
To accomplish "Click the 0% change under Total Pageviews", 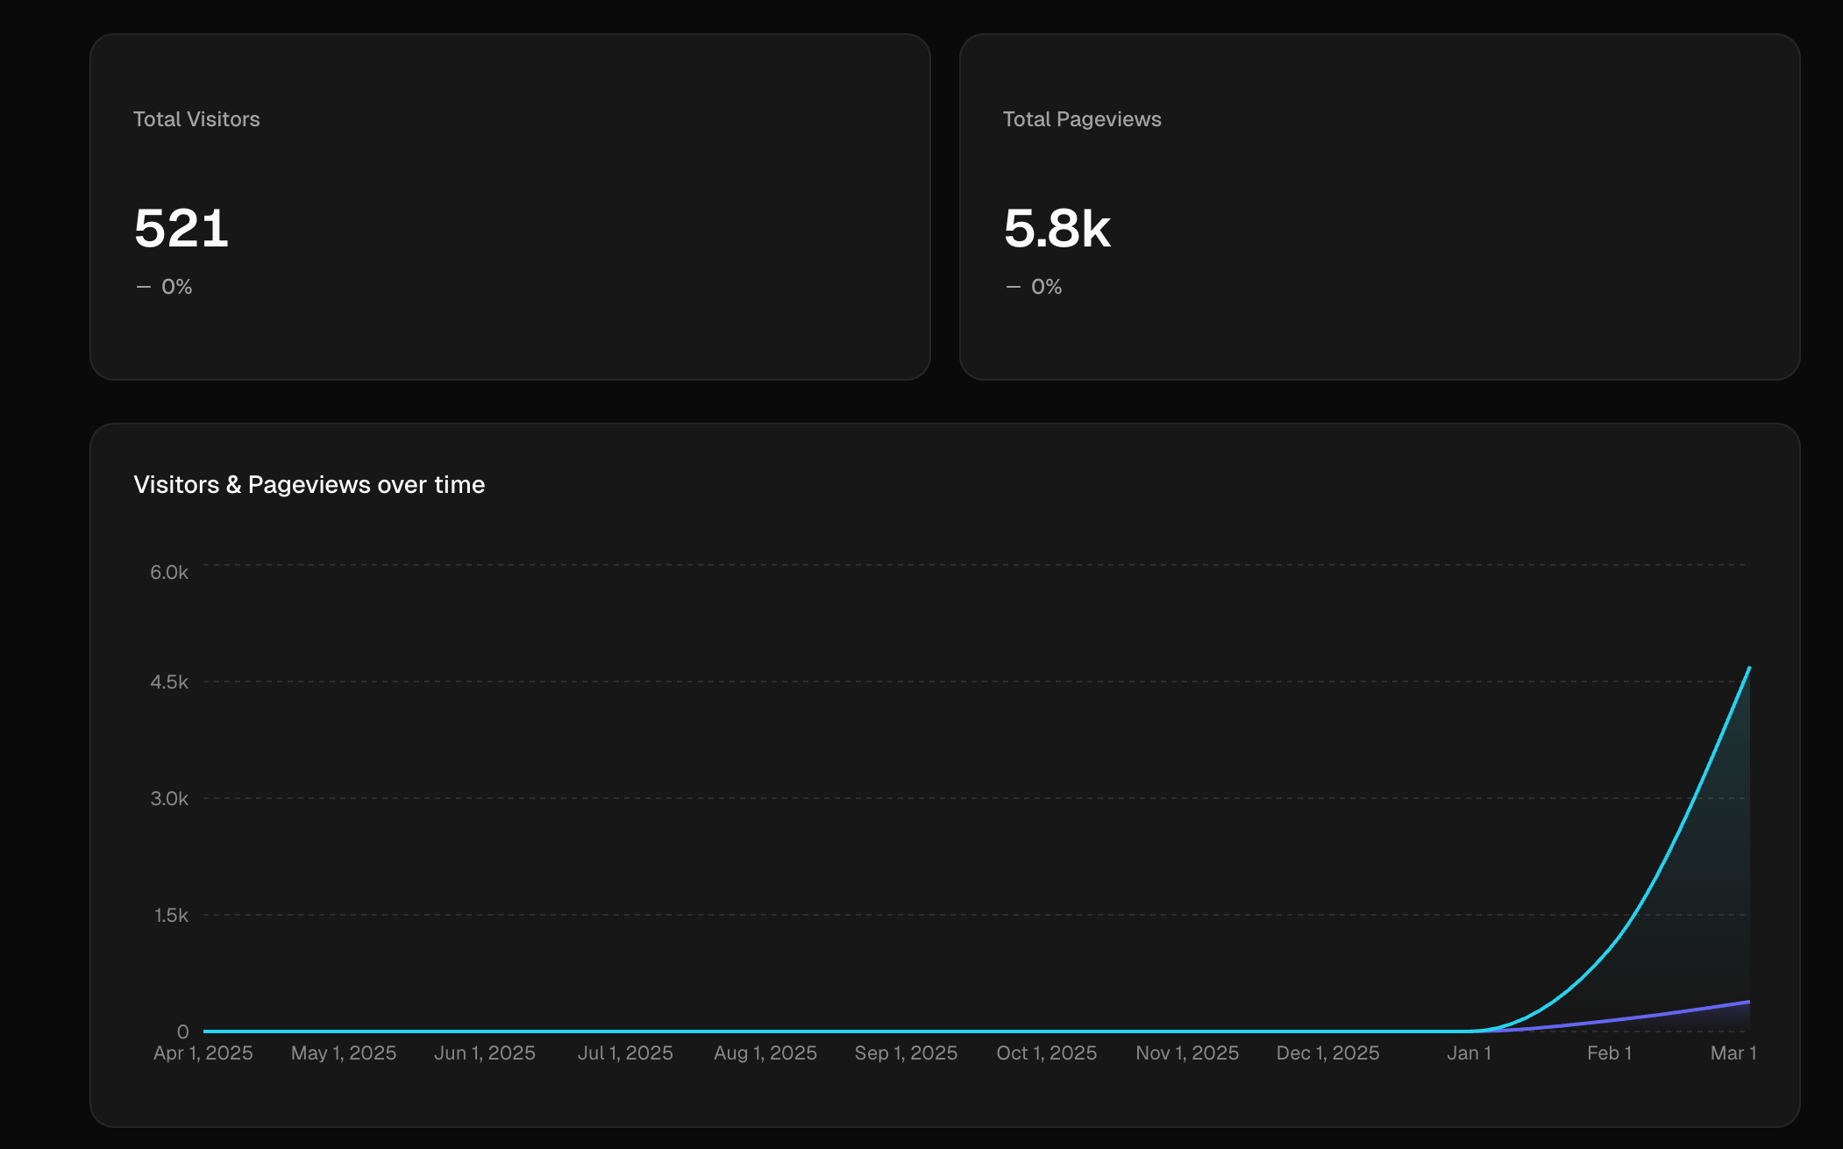I will coord(1046,287).
